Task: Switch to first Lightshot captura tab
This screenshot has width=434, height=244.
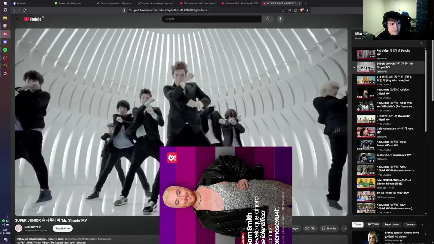Action: (115, 3)
